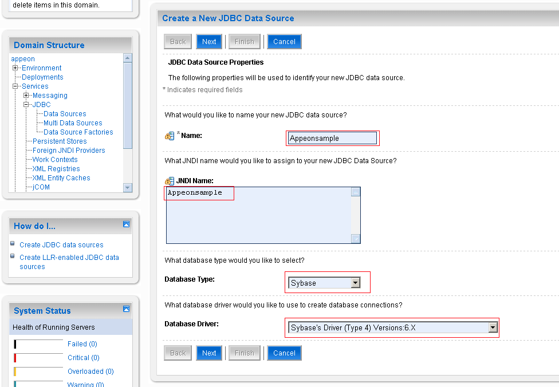The image size is (559, 387).
Task: Click the JNDI text area scroll down arrow
Action: click(x=356, y=238)
